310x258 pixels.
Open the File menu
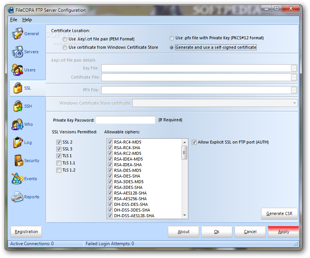(x=14, y=20)
